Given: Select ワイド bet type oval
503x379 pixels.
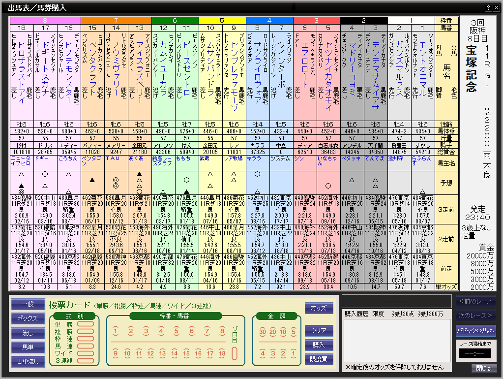Looking at the screenshot, I should pyautogui.click(x=86, y=353).
